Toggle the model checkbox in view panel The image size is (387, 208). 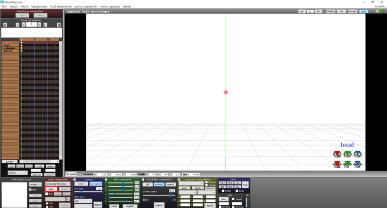coord(223,191)
